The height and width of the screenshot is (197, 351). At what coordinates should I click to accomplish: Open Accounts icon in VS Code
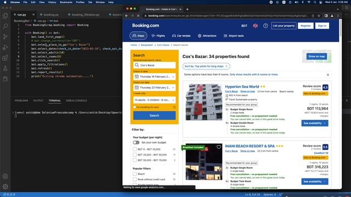pos(5,176)
